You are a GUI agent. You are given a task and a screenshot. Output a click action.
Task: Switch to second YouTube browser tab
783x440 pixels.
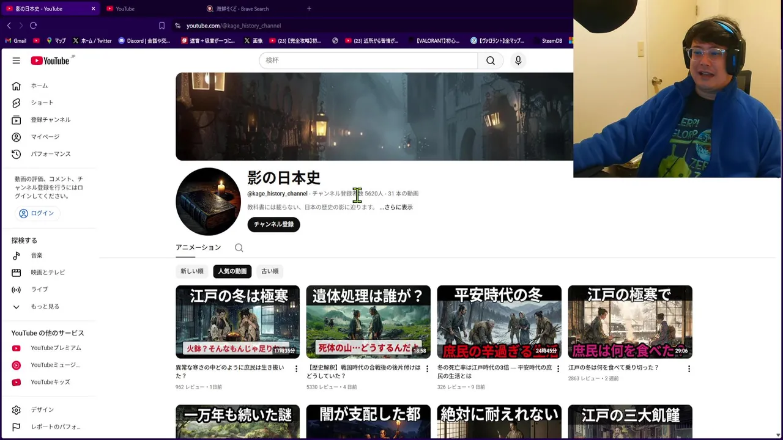coord(150,9)
